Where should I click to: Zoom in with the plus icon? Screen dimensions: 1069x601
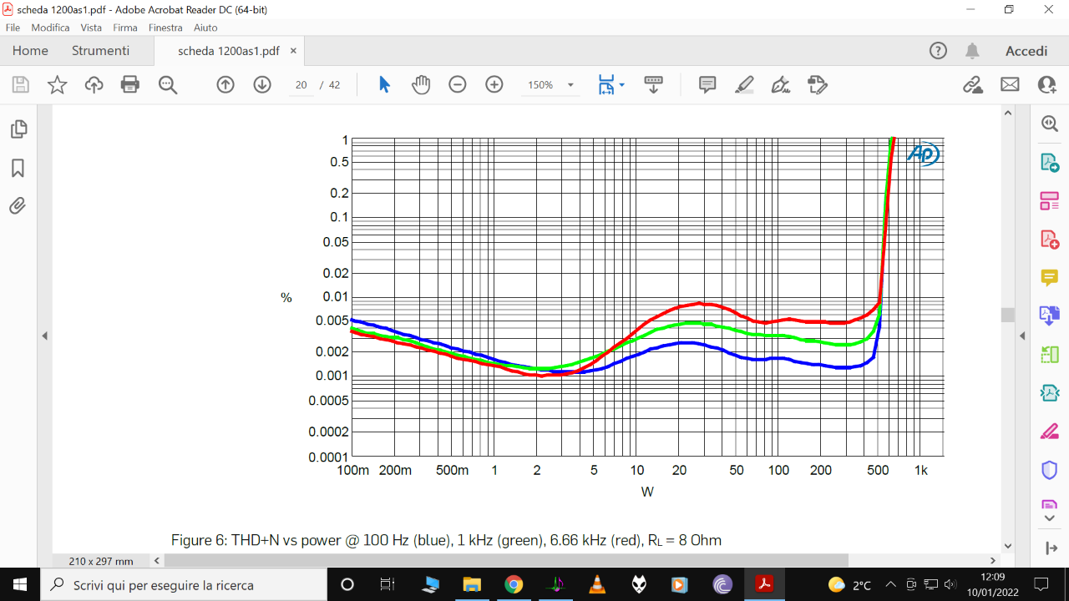[494, 84]
